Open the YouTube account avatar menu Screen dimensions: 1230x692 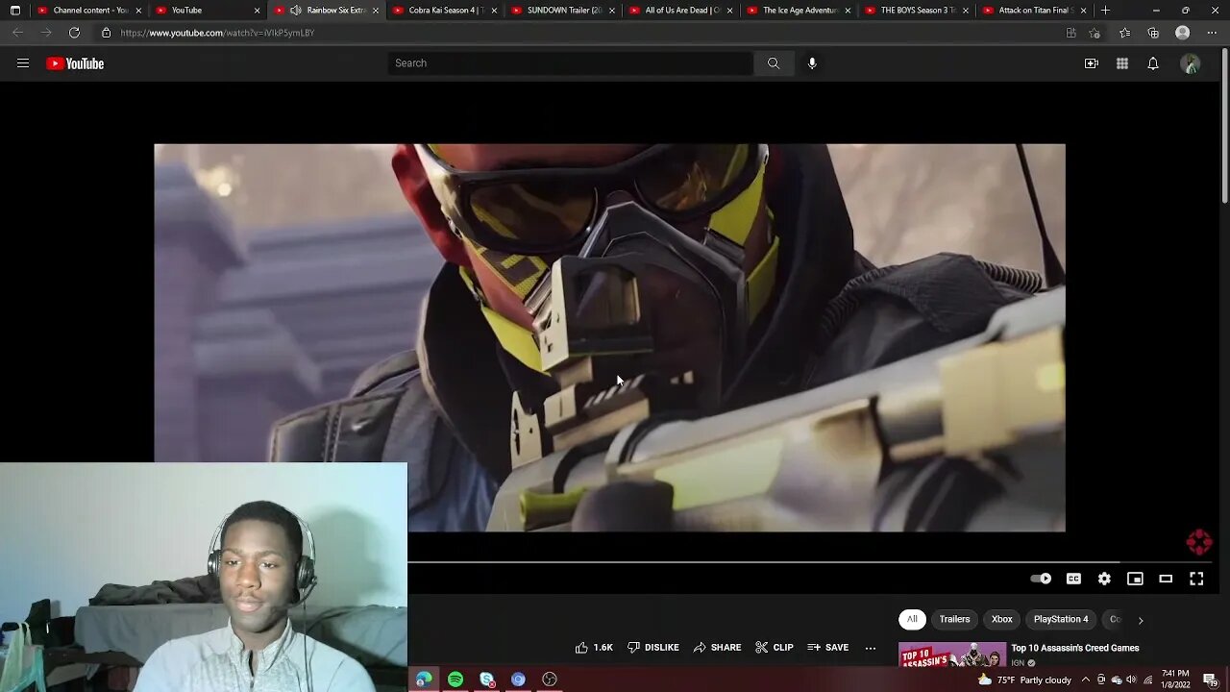pos(1191,63)
